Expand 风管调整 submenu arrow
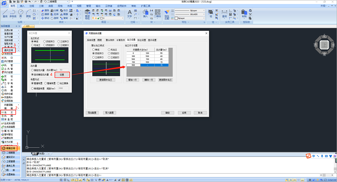Screen dimensions: 337x182 pos(19,105)
